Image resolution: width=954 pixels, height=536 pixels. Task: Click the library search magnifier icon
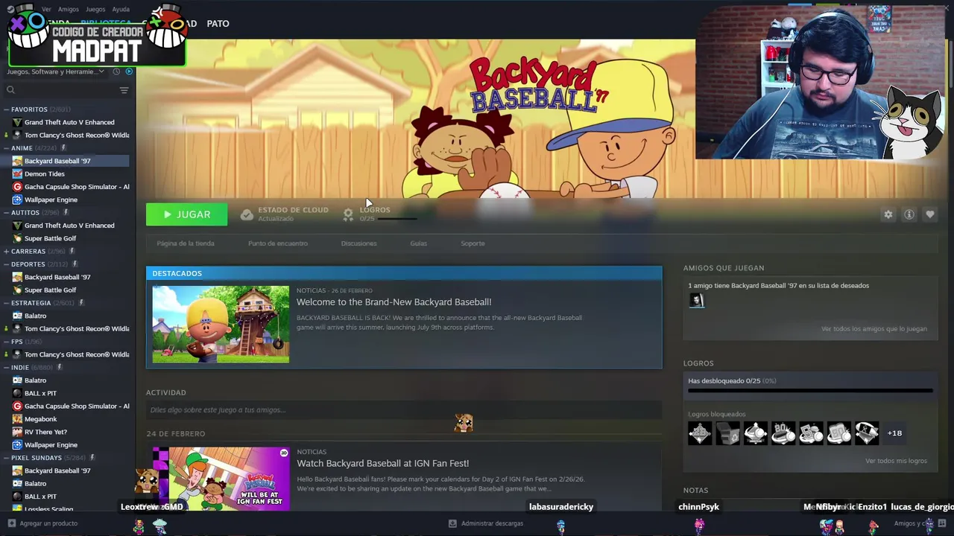click(x=10, y=90)
